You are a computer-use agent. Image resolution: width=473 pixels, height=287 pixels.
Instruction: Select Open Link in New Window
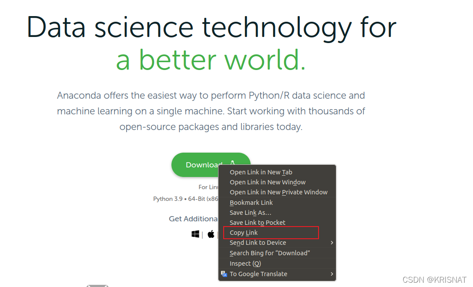[x=268, y=182]
